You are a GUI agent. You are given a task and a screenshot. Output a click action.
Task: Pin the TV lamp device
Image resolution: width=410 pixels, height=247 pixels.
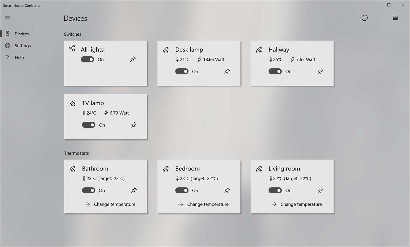134,125
